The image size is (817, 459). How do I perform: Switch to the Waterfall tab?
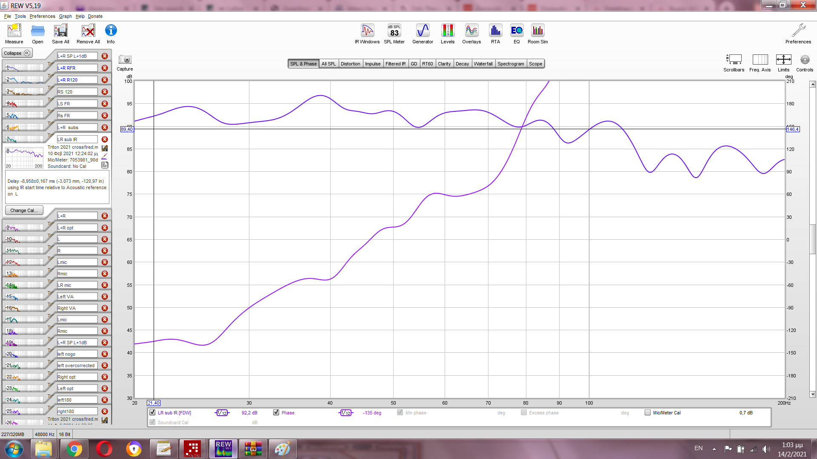pyautogui.click(x=483, y=64)
